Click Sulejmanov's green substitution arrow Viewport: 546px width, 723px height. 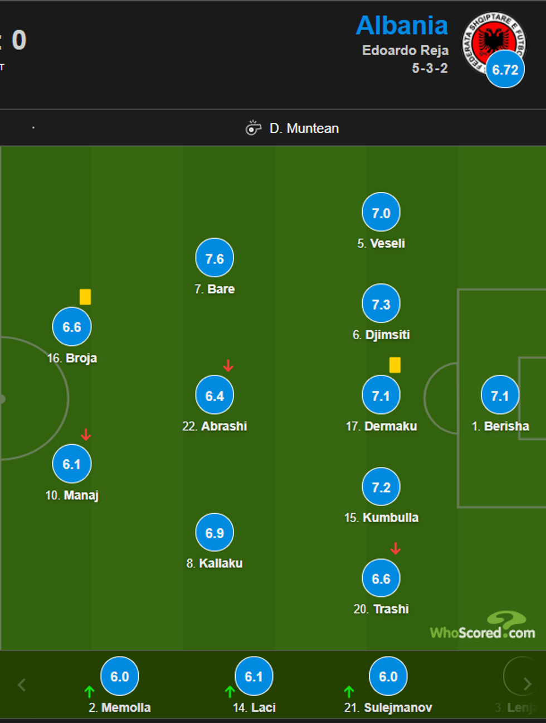pos(349,692)
